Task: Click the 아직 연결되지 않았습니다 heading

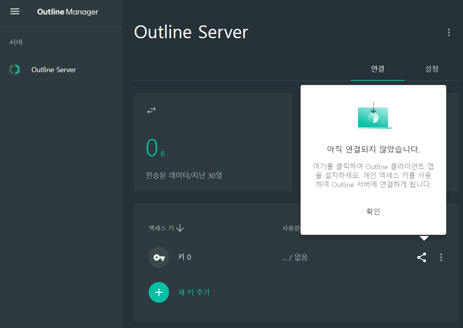Action: click(x=373, y=149)
